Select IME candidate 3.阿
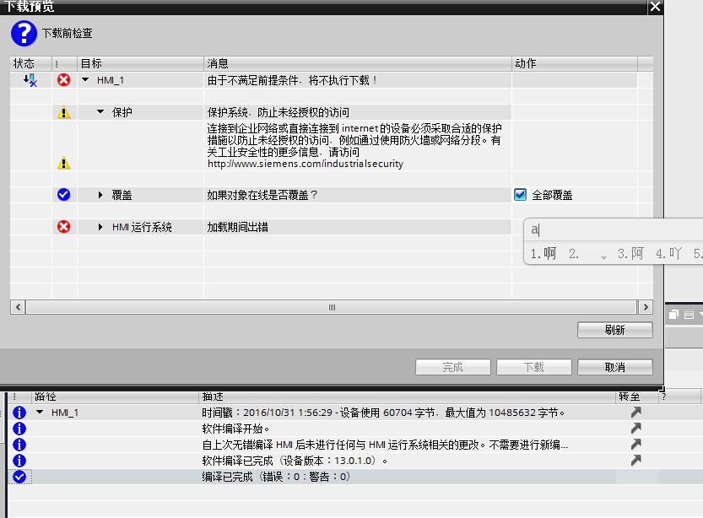This screenshot has height=518, width=703. pyautogui.click(x=630, y=254)
